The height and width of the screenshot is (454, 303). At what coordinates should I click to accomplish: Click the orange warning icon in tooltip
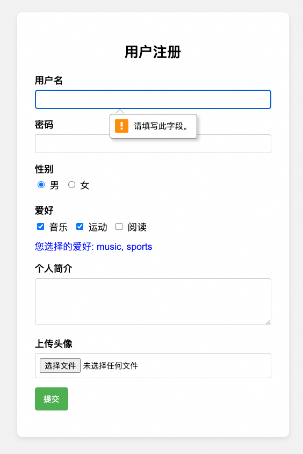click(x=121, y=126)
